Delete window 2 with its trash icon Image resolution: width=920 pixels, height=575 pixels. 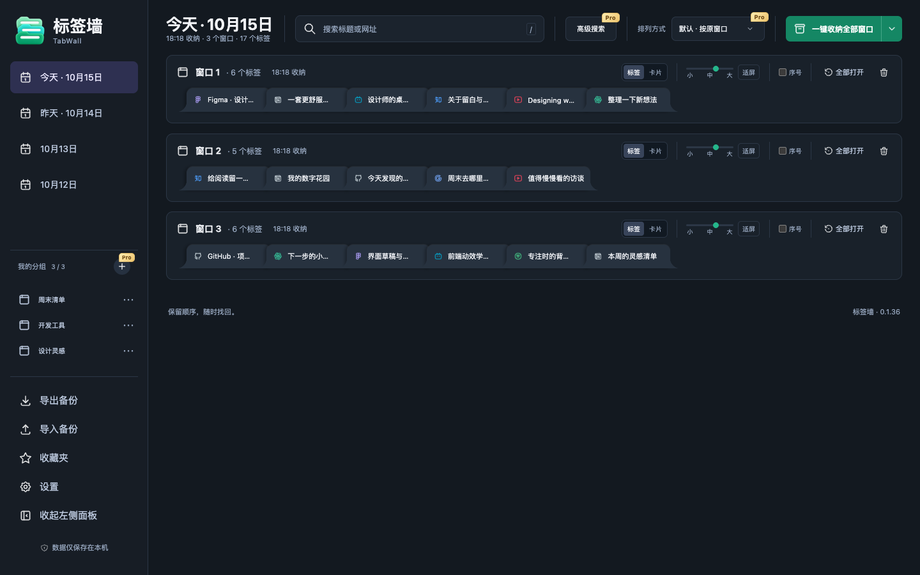(x=884, y=151)
